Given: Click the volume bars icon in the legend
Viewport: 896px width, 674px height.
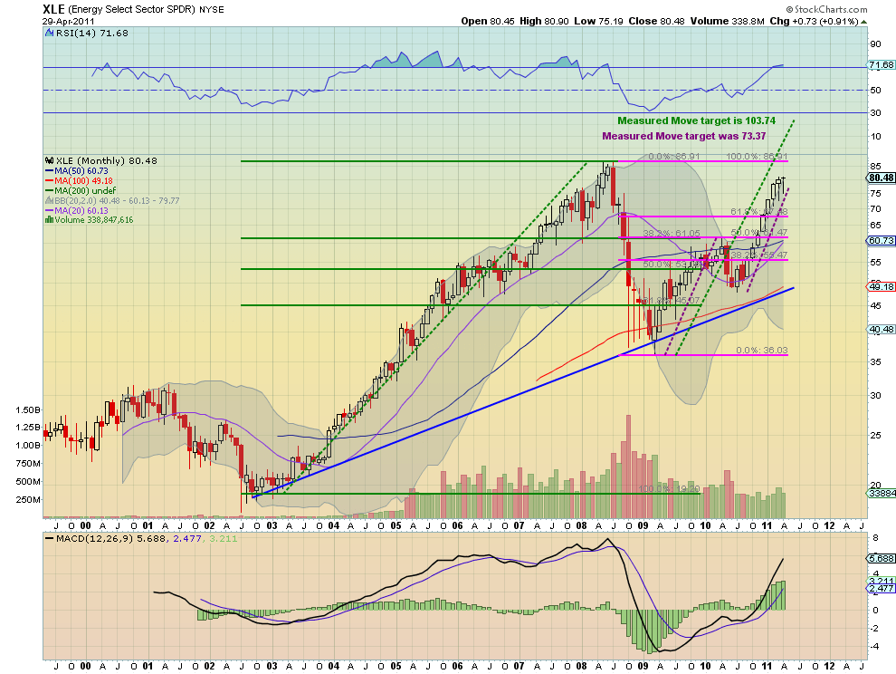Looking at the screenshot, I should pyautogui.click(x=49, y=220).
